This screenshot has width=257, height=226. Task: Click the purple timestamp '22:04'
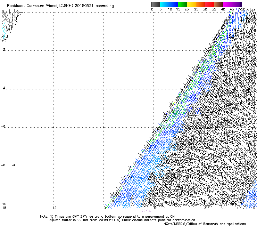[x=146, y=211]
